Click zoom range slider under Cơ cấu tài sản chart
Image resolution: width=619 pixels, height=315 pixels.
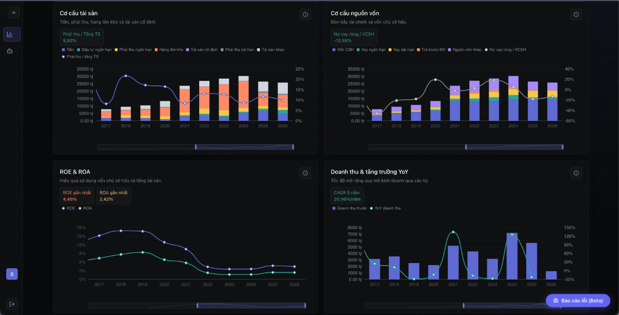245,147
